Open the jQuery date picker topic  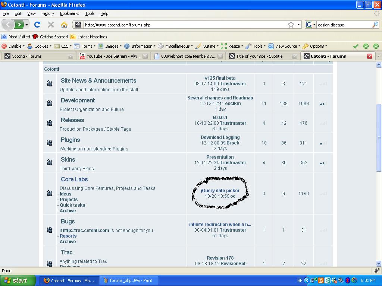pos(220,190)
